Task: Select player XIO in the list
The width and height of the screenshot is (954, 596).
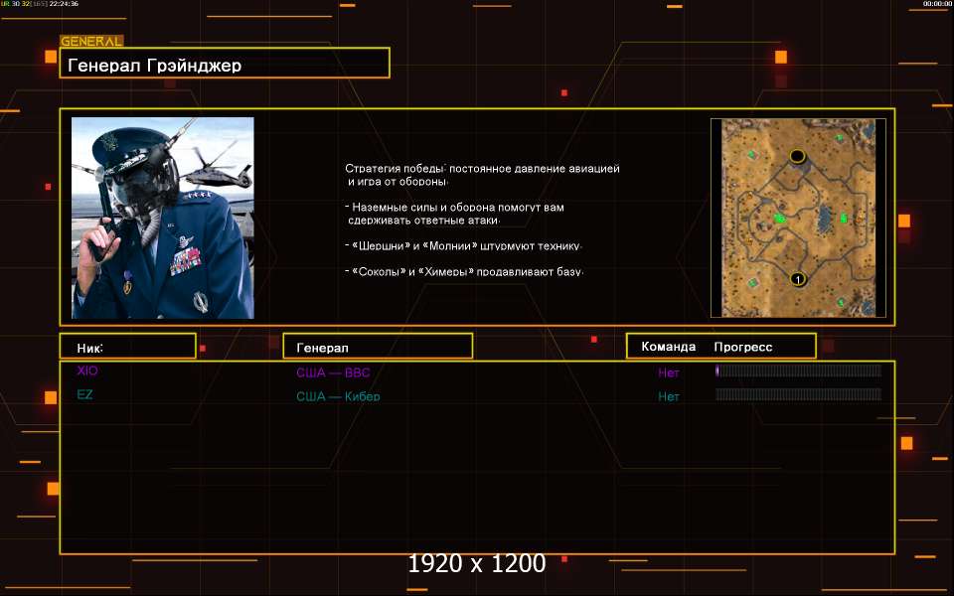Action: click(87, 371)
